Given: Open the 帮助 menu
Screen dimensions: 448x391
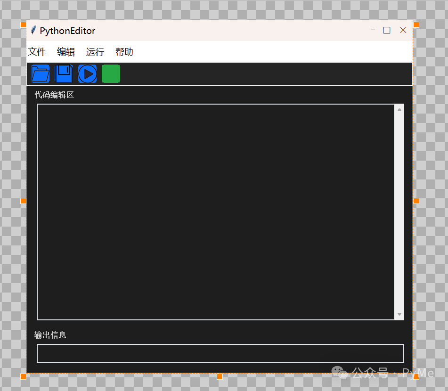Looking at the screenshot, I should coord(124,52).
